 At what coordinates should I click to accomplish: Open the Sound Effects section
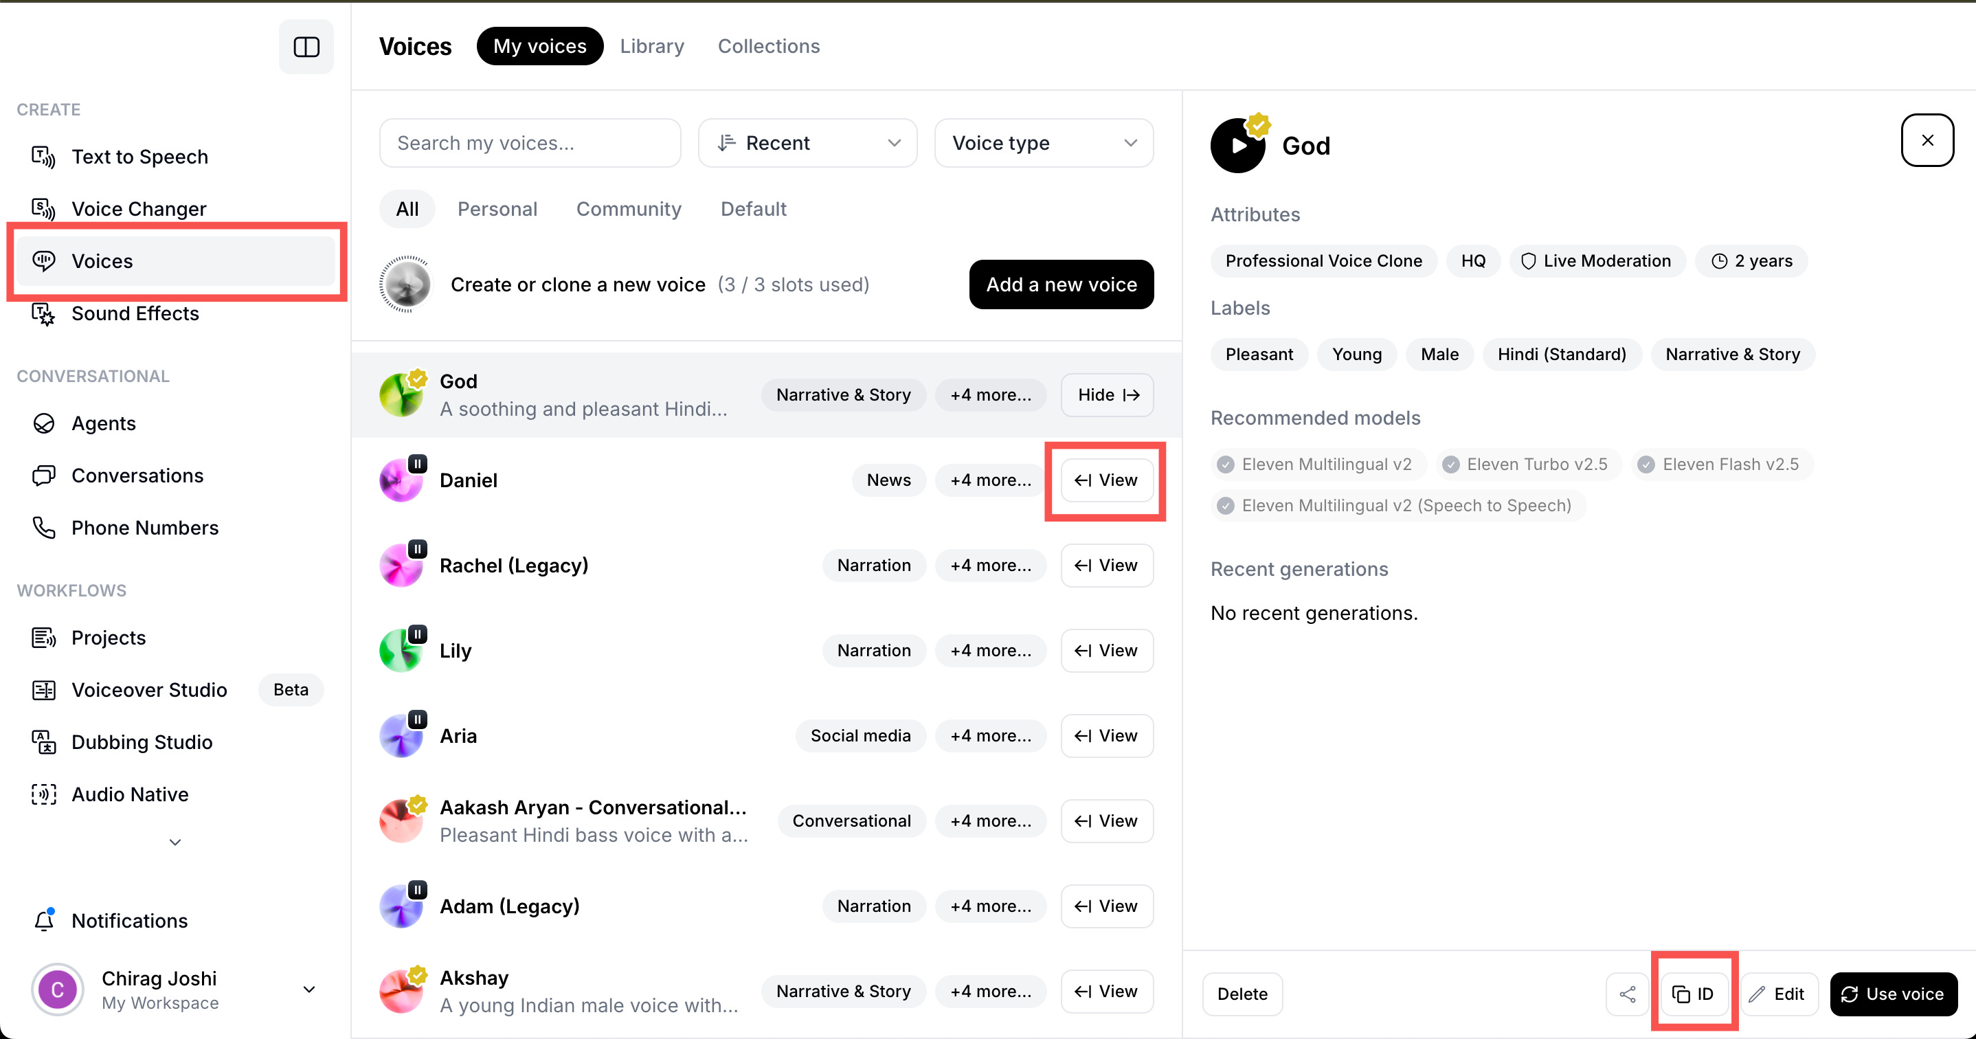[x=134, y=313]
